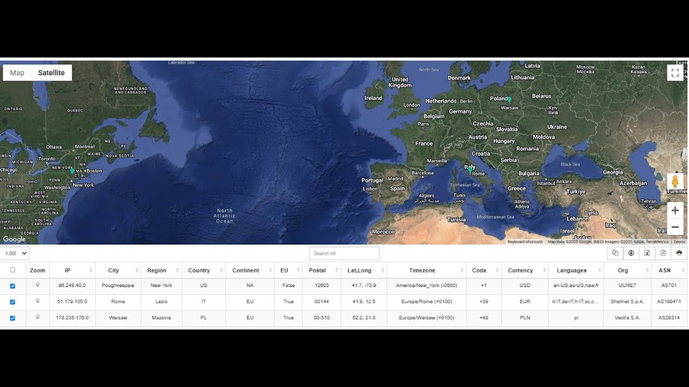Screen dimensions: 689x387
Task: Click the Street View pegman icon
Action: click(x=675, y=182)
